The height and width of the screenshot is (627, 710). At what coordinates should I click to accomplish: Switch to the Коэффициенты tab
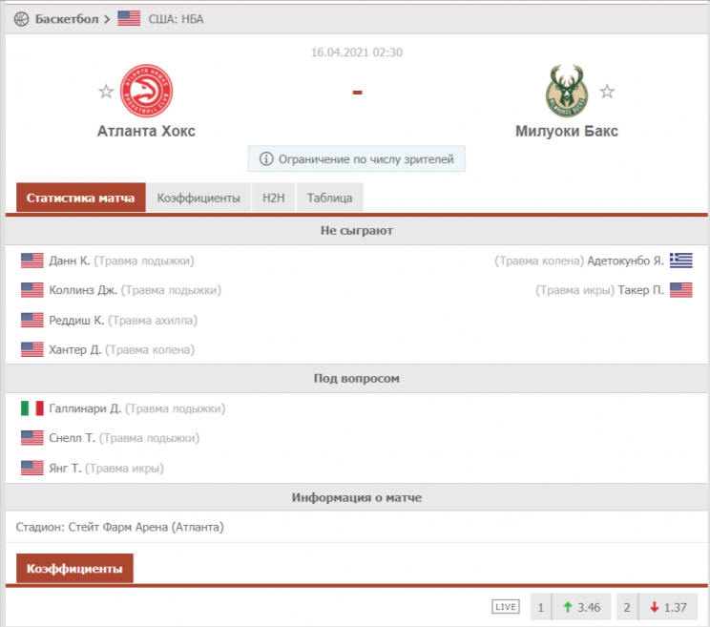[198, 198]
